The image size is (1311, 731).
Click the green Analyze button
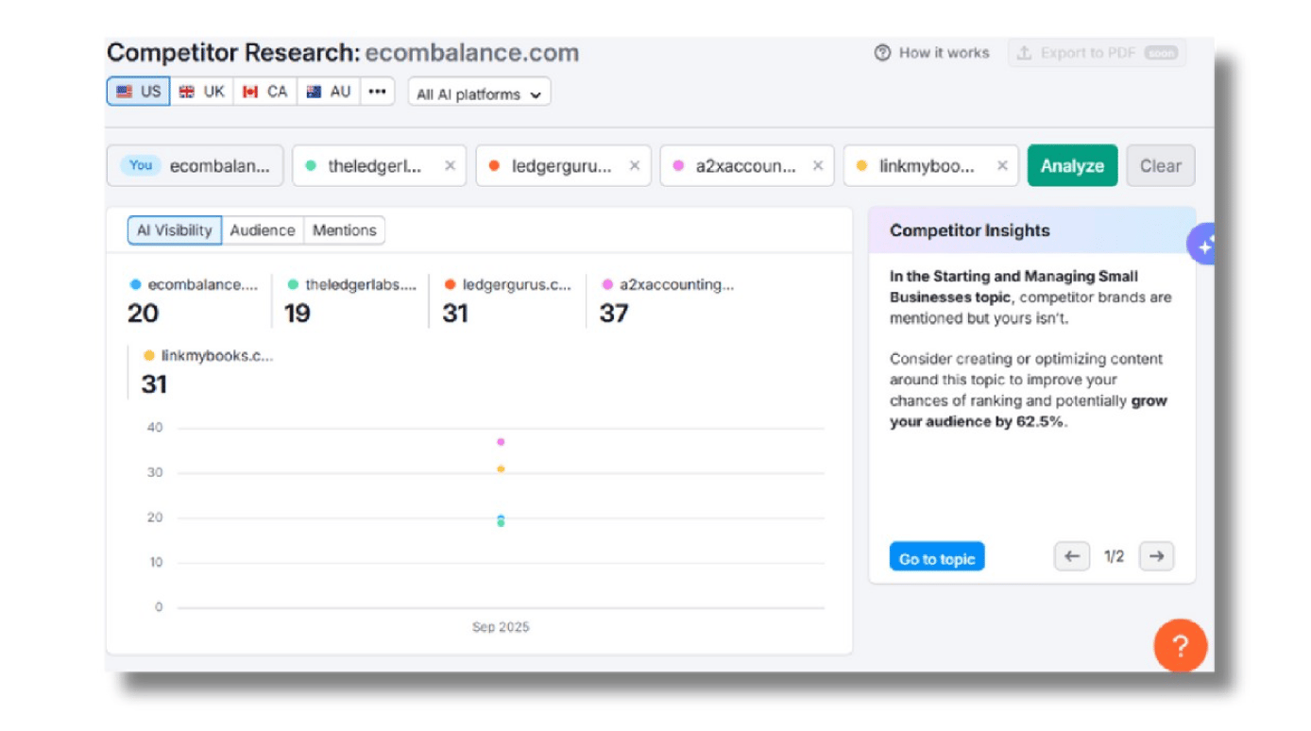pos(1072,166)
